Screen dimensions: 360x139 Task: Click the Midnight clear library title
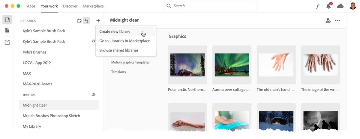click(124, 20)
